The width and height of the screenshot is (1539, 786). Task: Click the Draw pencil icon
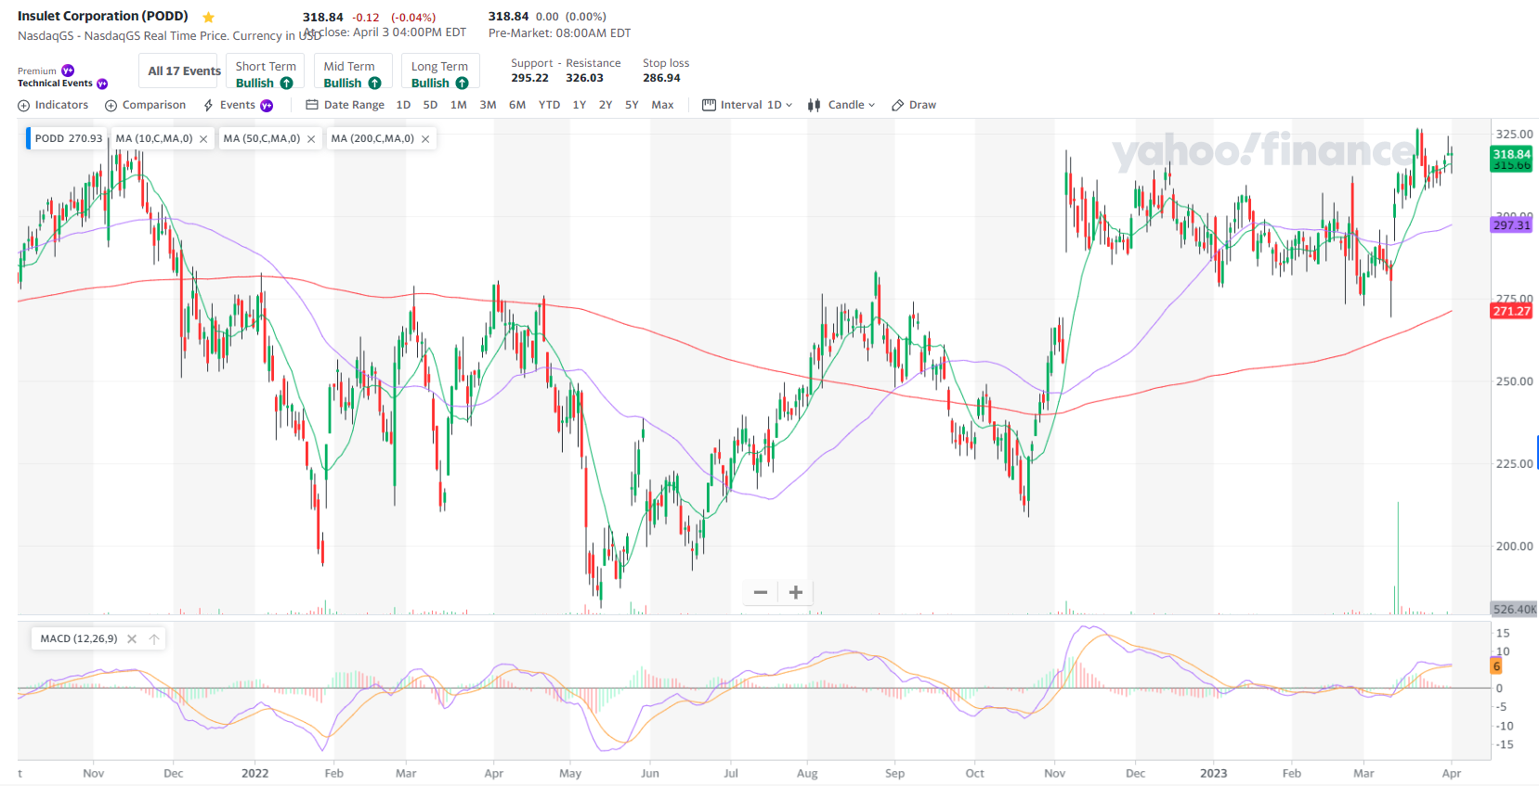click(x=898, y=105)
